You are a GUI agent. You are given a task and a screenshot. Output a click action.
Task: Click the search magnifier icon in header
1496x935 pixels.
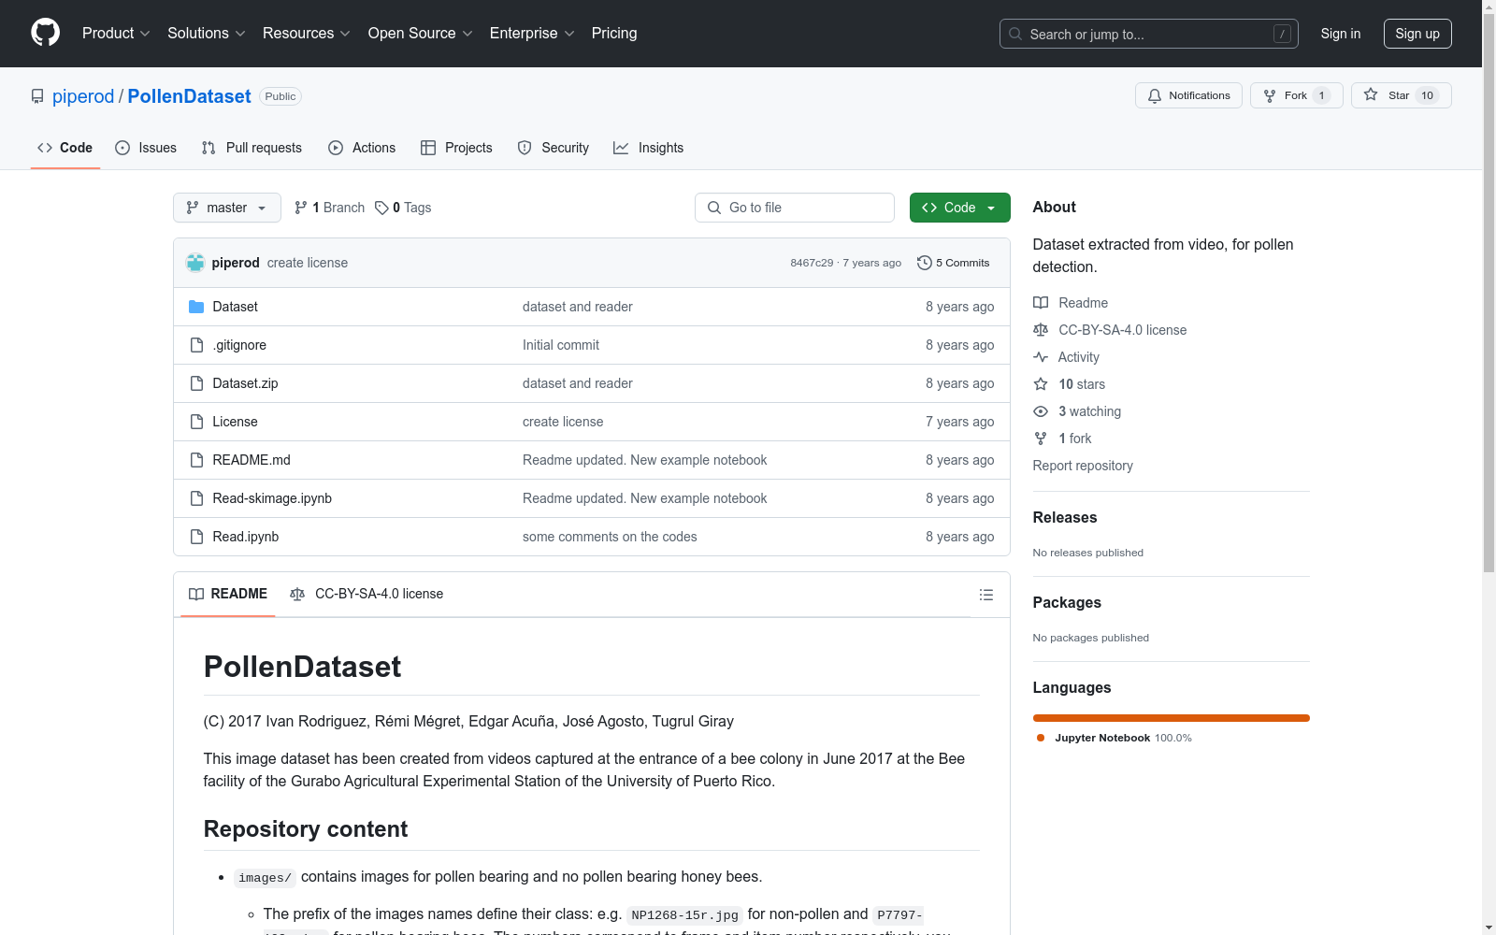pos(1015,34)
